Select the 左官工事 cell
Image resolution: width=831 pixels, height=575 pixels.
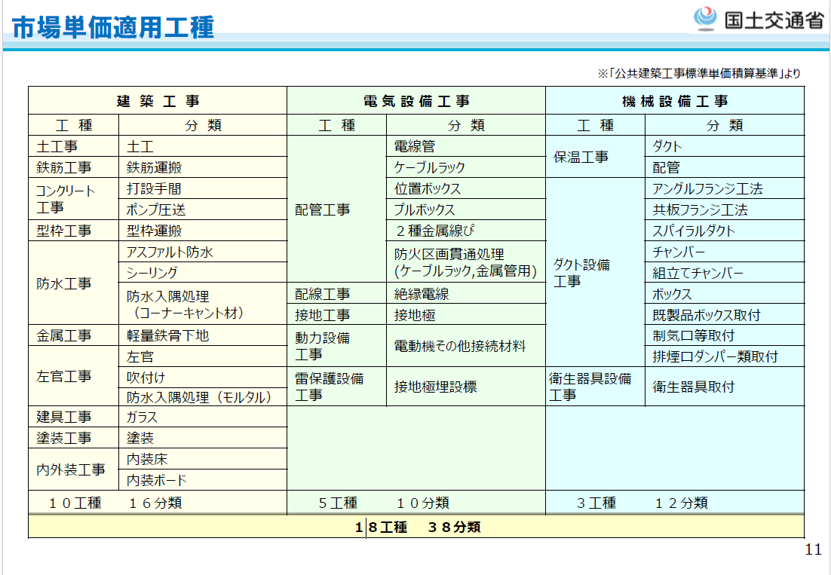(x=74, y=376)
